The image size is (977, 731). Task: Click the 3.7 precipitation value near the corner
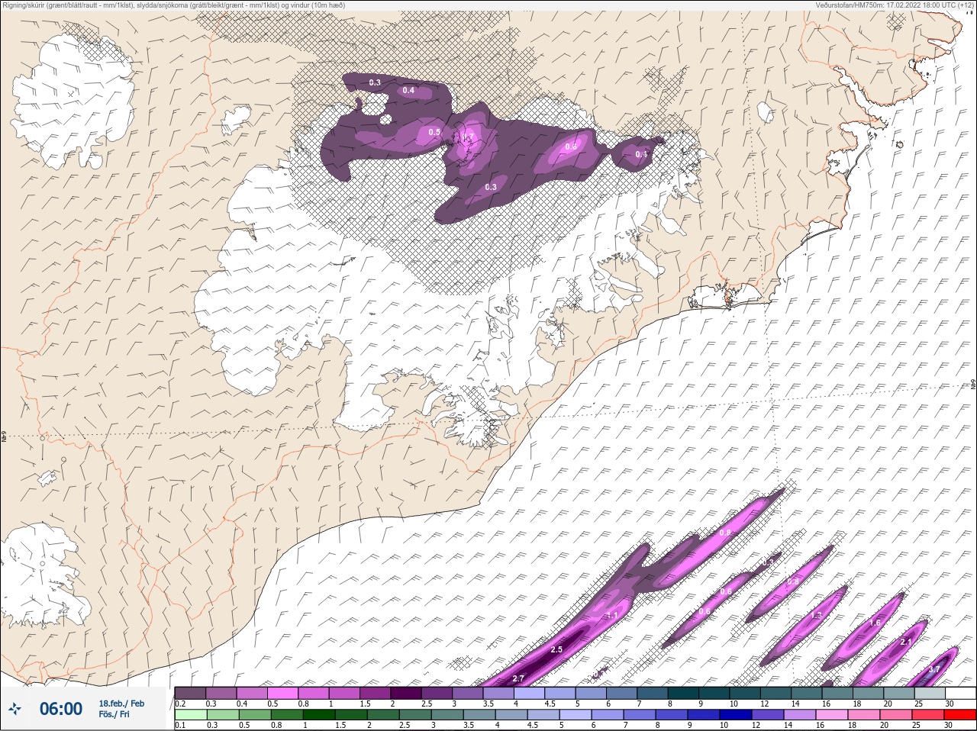[934, 670]
